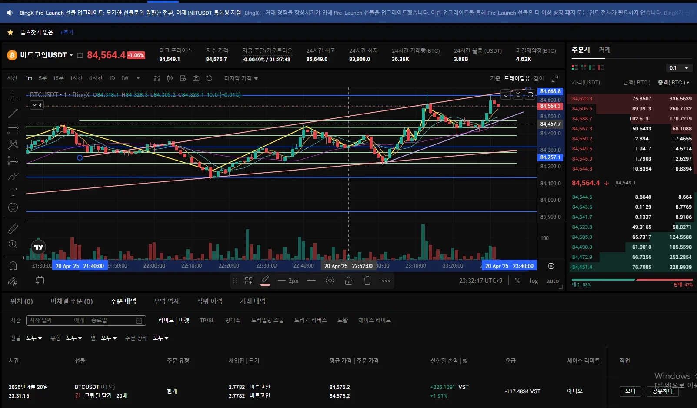Toggle log scale on chart
Image resolution: width=697 pixels, height=408 pixels.
534,281
